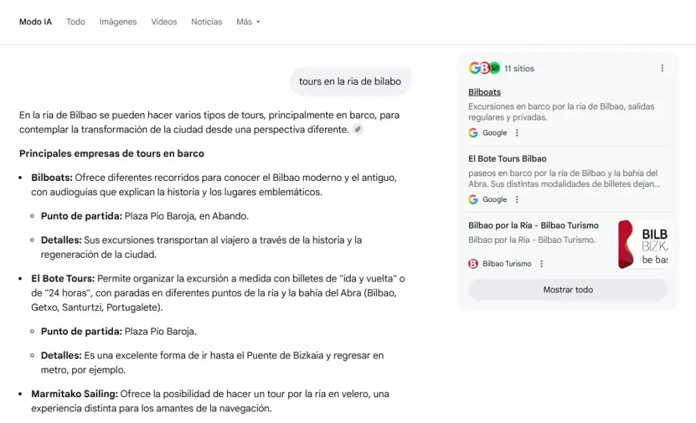
Task: Click the stacked site favicons near '11 sitios'
Action: point(484,68)
